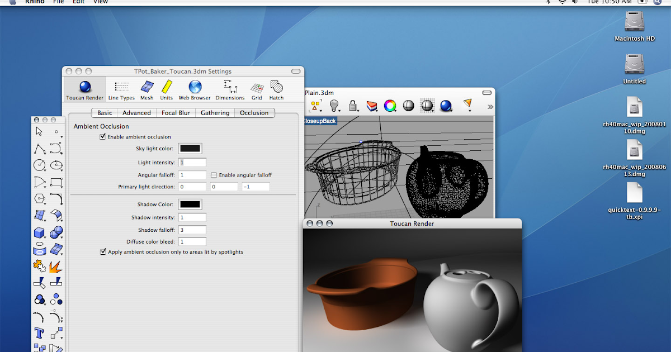
Task: Open the gridded-sphere display mode dropdown
Action: coord(428,105)
